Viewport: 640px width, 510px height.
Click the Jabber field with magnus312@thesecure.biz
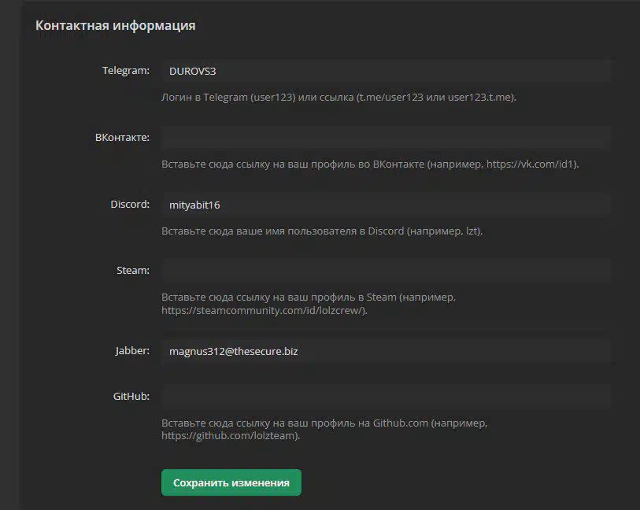coord(386,351)
